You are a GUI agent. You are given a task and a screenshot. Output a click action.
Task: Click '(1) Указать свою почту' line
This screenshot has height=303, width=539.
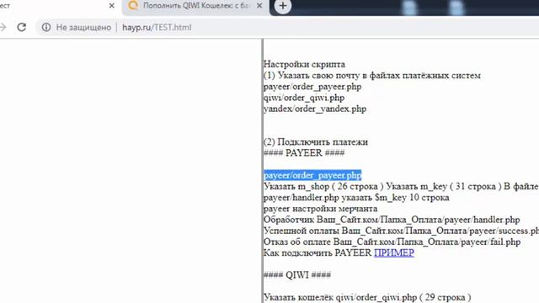[372, 75]
